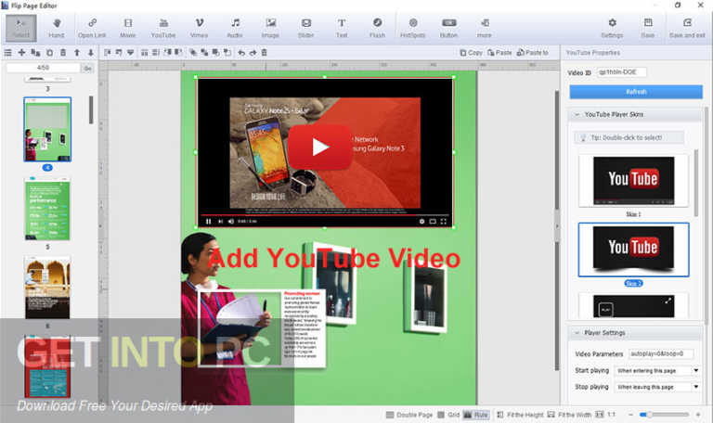Screen dimensions: 713x423
Task: Play the embedded YouTube video
Action: 320,147
